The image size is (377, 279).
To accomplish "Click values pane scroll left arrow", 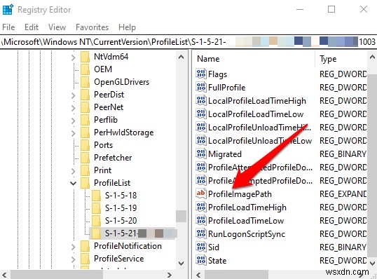I will tap(198, 275).
